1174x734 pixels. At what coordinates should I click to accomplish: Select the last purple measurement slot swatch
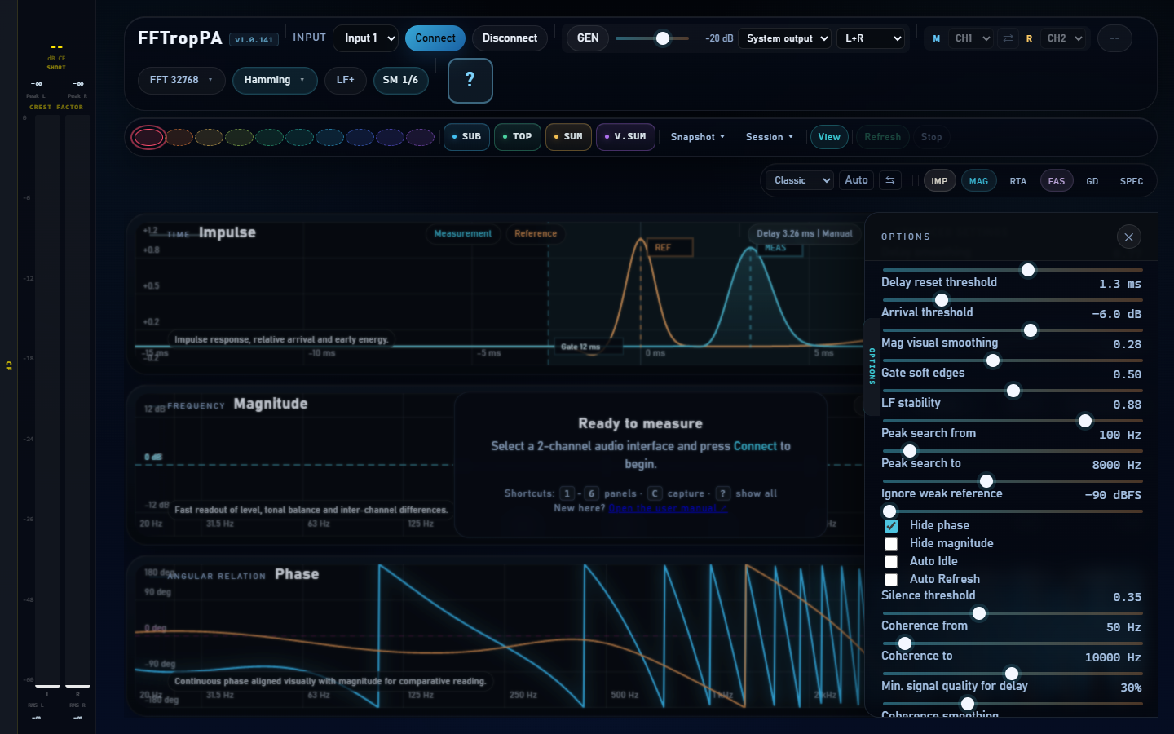[x=420, y=137]
